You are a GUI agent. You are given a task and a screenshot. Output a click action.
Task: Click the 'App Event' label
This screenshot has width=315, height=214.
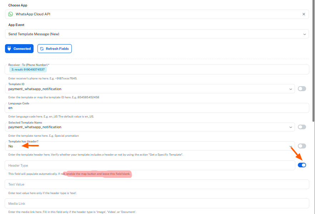(x=16, y=25)
